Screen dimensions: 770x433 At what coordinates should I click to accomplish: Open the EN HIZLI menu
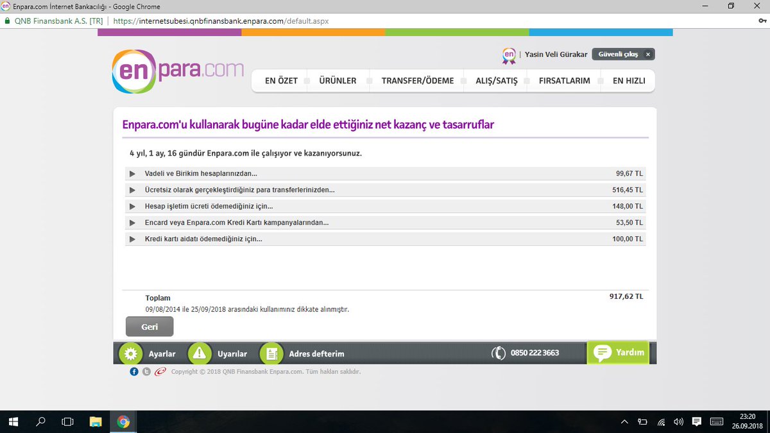click(629, 81)
